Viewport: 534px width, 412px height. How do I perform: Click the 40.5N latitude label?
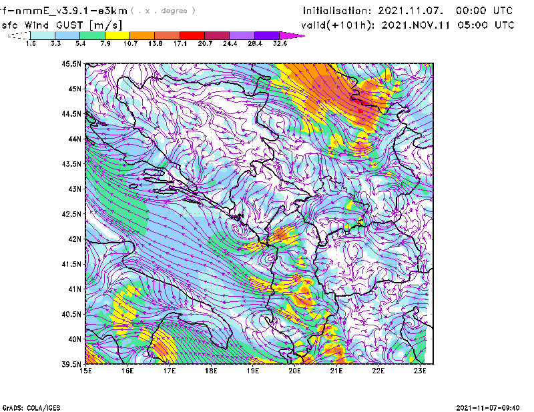pyautogui.click(x=71, y=315)
